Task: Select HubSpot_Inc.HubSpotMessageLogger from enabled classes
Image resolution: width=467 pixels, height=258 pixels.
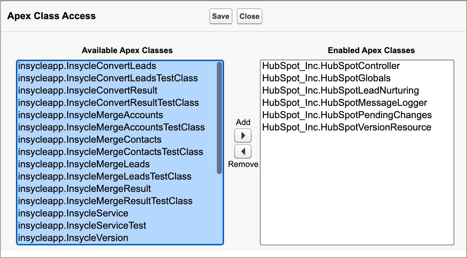Action: pyautogui.click(x=343, y=103)
